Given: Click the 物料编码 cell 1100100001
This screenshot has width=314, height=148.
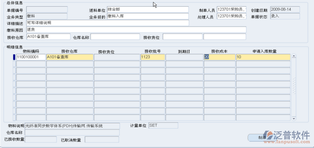Looking at the screenshot, I should 31,57.
